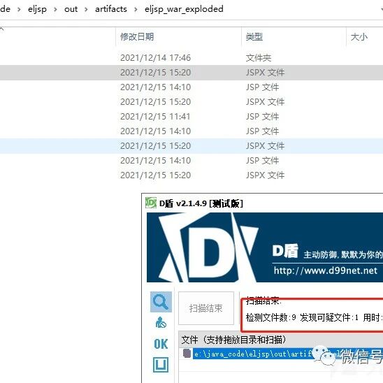Click the large D盾 logo banner

tap(265, 247)
